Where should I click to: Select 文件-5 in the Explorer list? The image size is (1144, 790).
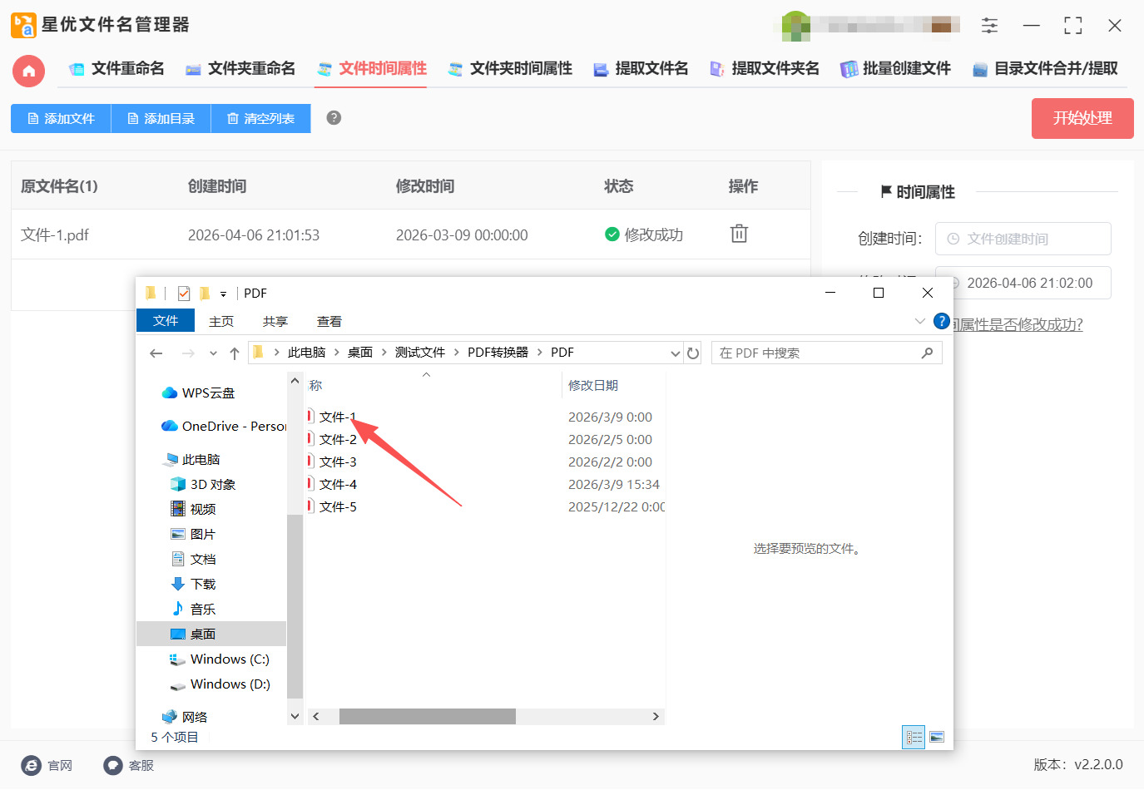point(338,507)
